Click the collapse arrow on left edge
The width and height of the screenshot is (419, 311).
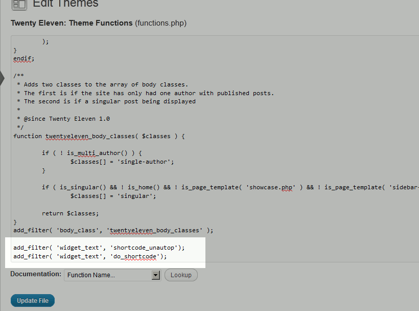(2, 78)
